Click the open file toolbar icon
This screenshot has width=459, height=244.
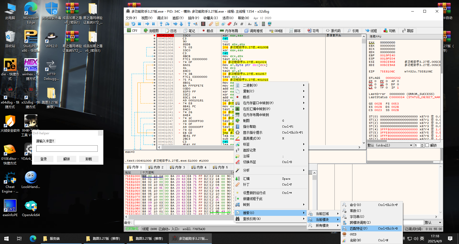point(127,24)
